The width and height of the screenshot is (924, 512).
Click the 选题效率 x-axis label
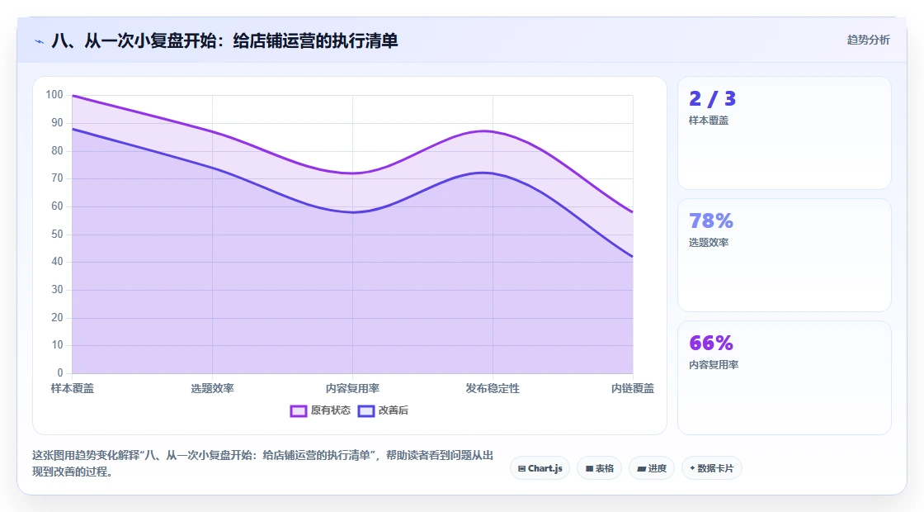click(212, 388)
